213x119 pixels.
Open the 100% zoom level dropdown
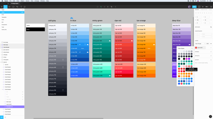tap(207, 7)
